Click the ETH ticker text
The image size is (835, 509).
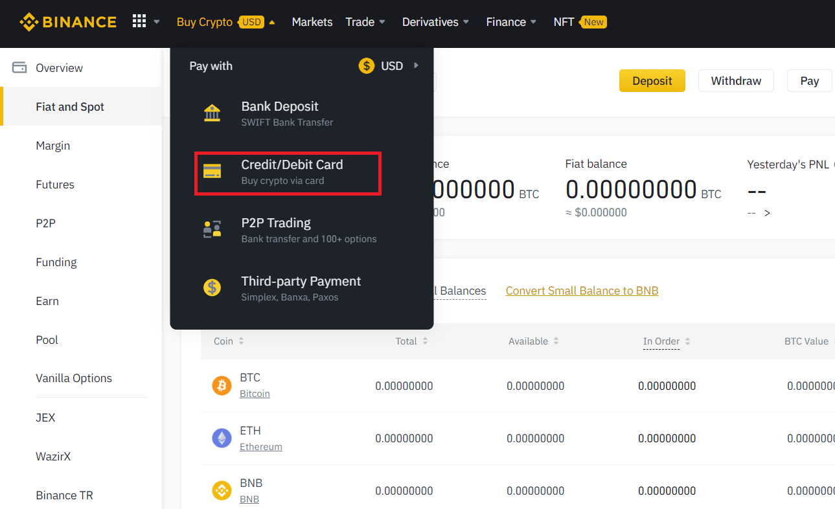point(251,431)
